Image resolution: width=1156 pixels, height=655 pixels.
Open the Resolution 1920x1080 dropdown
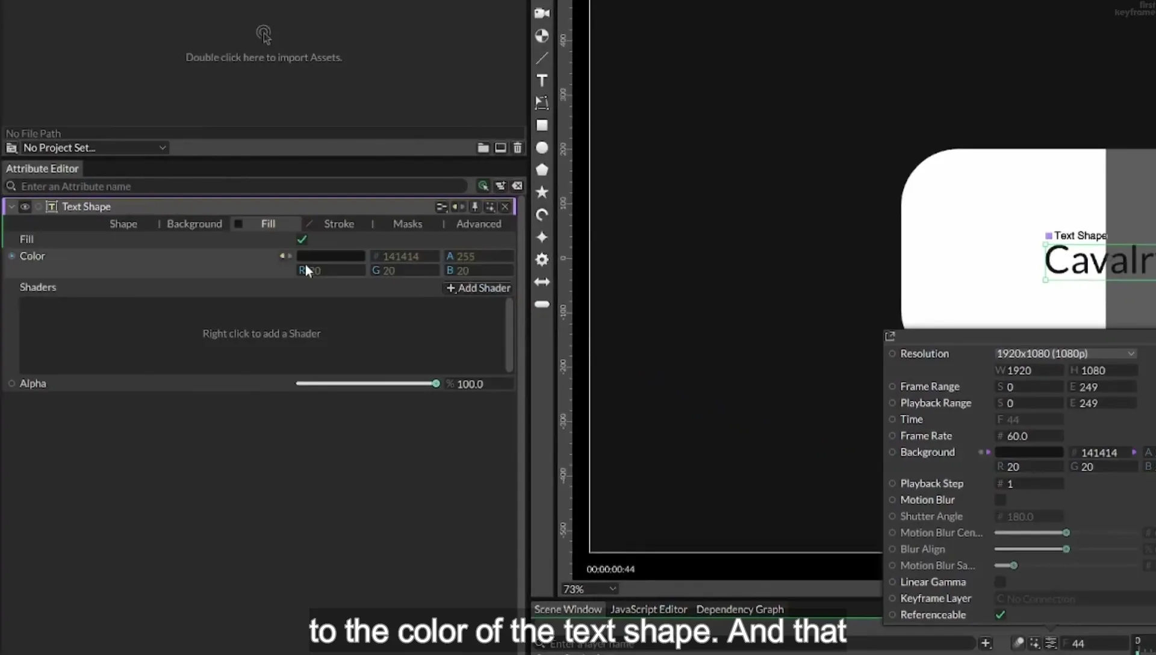coord(1065,353)
